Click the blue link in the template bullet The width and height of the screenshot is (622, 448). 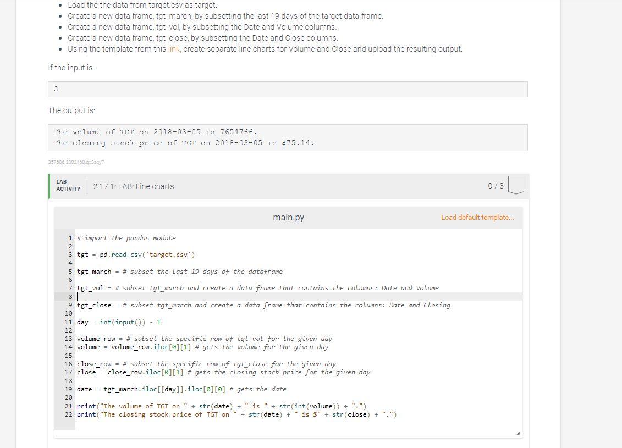pyautogui.click(x=174, y=49)
